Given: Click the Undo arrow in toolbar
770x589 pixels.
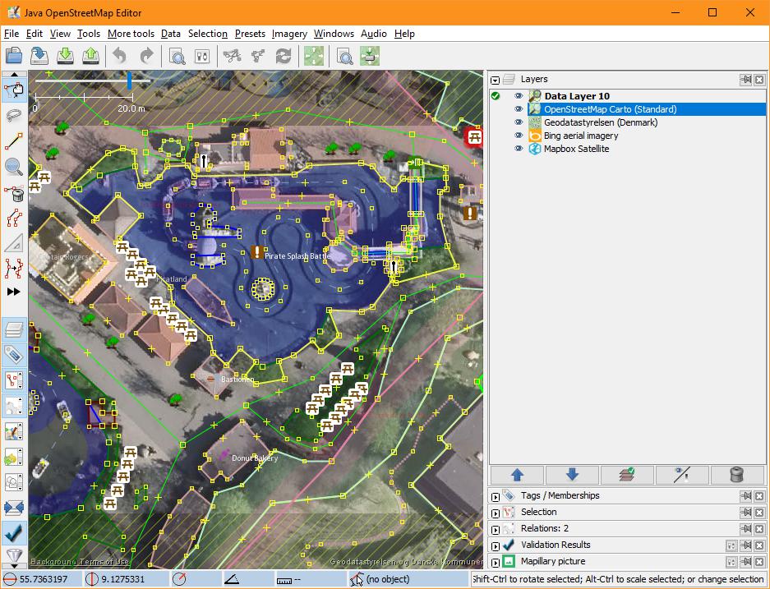Looking at the screenshot, I should point(120,56).
